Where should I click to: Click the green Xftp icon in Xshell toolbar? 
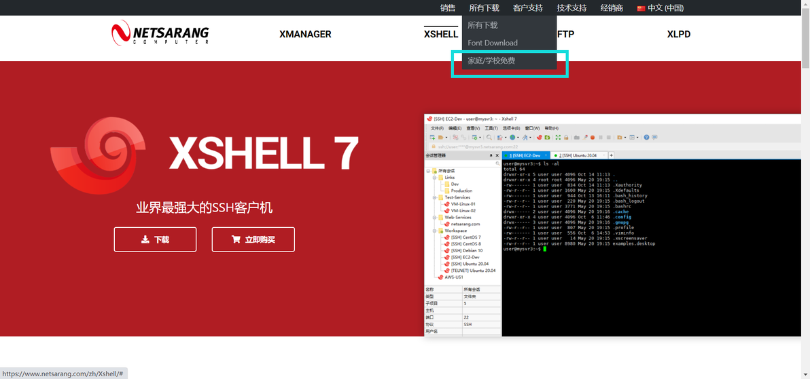(547, 137)
